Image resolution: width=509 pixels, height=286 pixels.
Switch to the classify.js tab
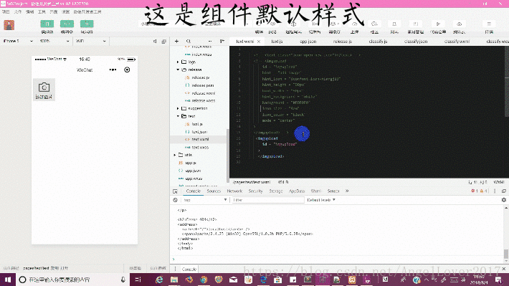(378, 42)
